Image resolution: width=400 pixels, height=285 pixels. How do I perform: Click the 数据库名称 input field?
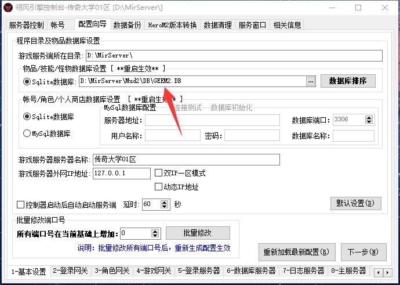[354, 136]
